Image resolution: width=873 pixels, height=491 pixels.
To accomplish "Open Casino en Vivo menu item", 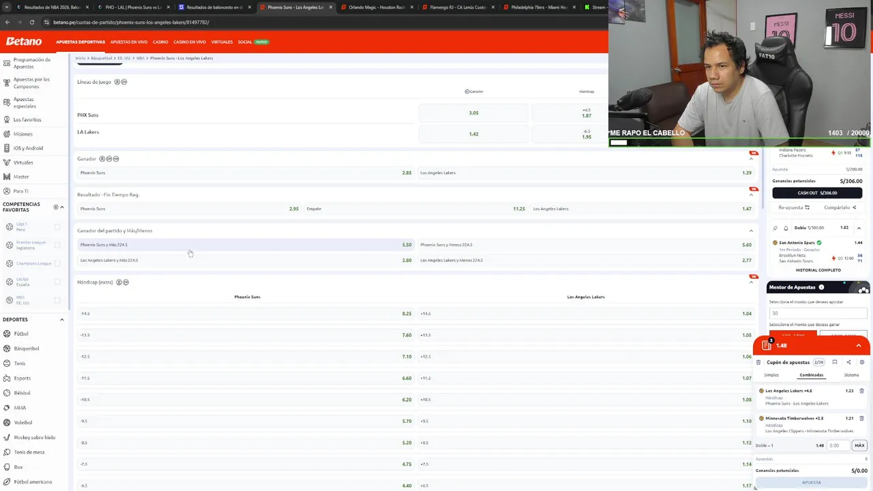I will point(190,42).
